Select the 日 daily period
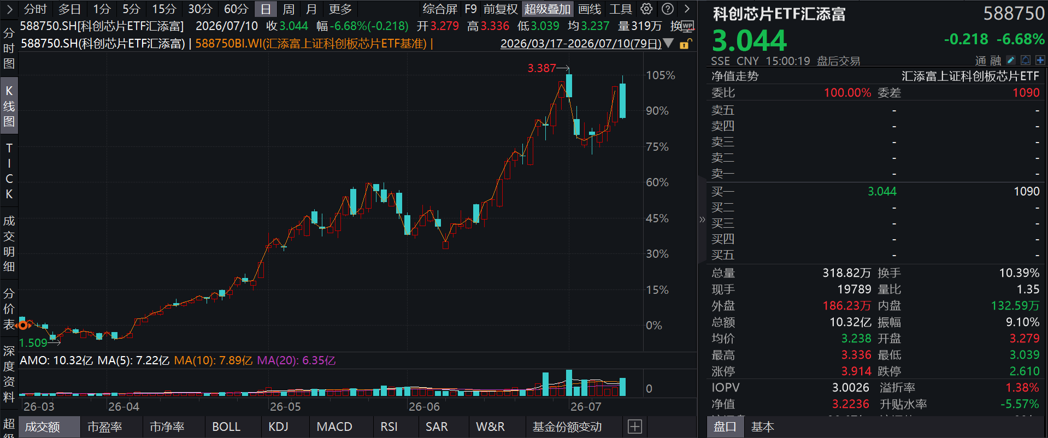The image size is (1048, 438). click(x=266, y=9)
